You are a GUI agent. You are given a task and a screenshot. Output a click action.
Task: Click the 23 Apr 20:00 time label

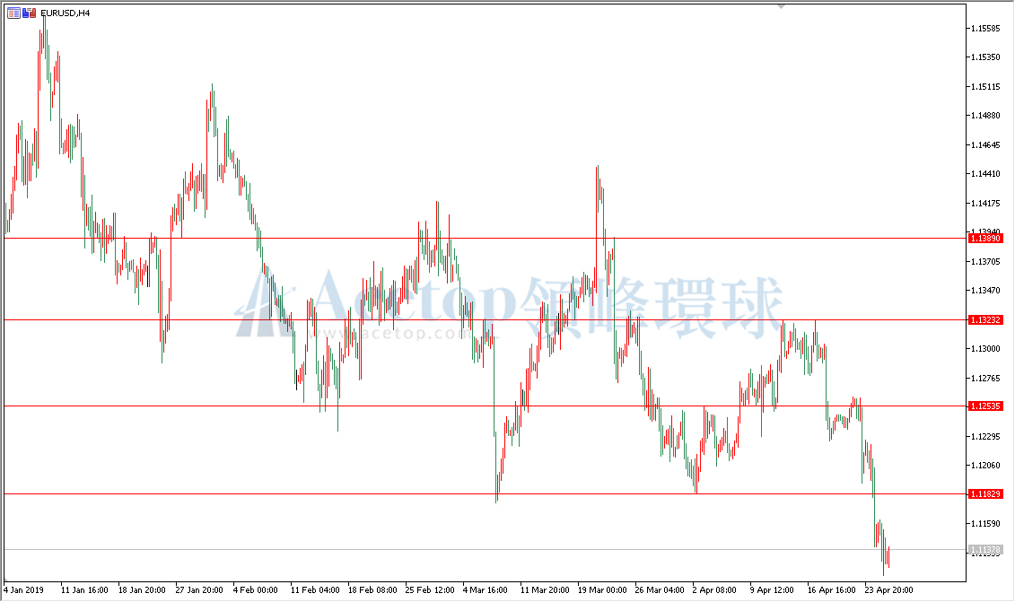click(888, 590)
